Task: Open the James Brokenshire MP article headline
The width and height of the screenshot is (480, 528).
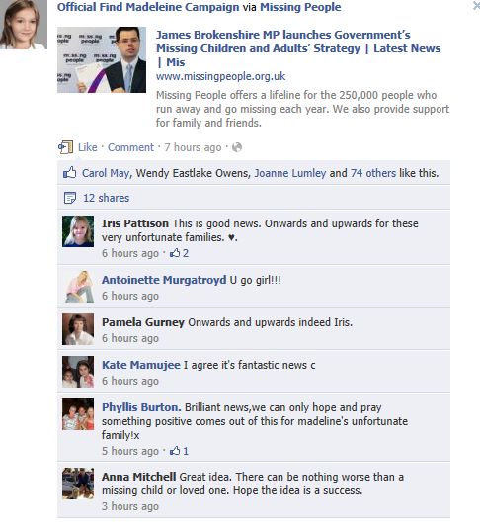Action: point(298,48)
